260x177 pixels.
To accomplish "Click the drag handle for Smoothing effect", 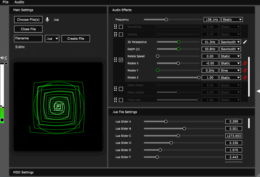I will coord(116,27).
